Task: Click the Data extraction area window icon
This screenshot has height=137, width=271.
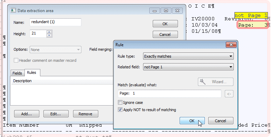Action: pos(13,11)
